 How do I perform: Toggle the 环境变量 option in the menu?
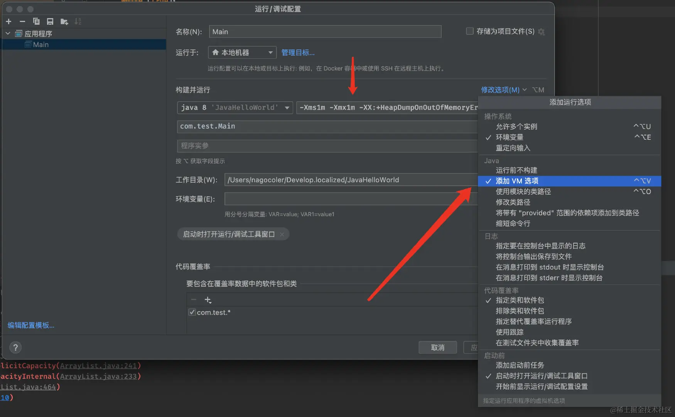[569, 137]
